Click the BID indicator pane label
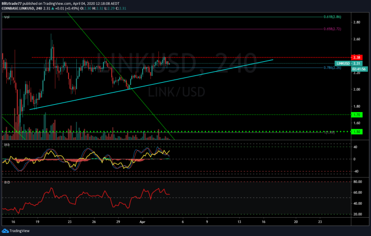This screenshot has width=371, height=236. coord(7,183)
